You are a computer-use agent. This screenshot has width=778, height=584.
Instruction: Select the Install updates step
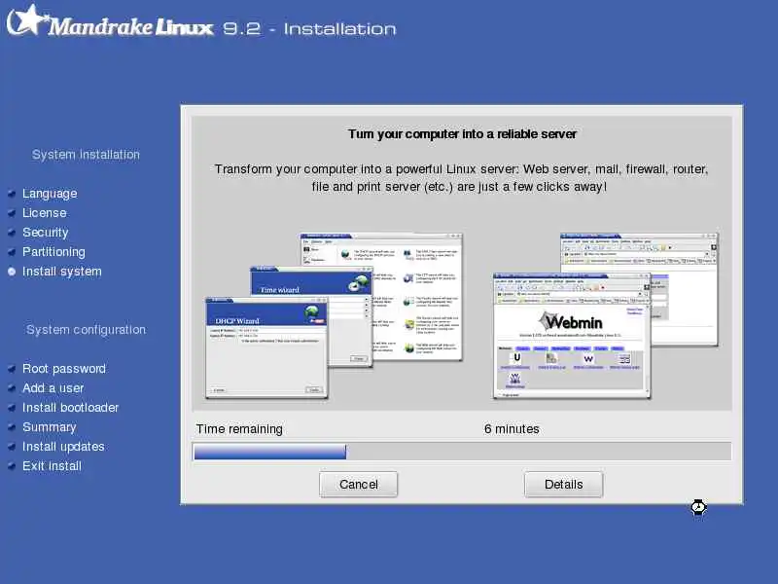pyautogui.click(x=63, y=447)
